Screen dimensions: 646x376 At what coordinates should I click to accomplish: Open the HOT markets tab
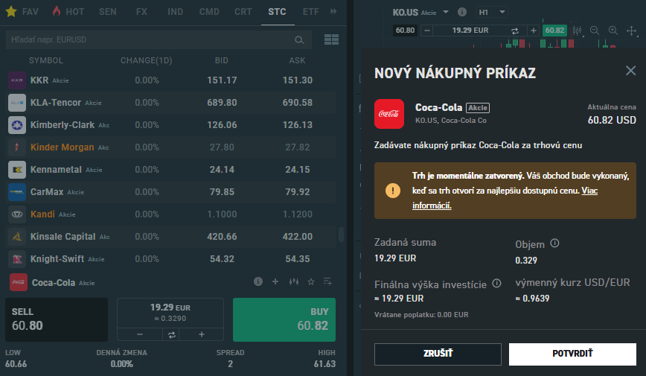68,12
